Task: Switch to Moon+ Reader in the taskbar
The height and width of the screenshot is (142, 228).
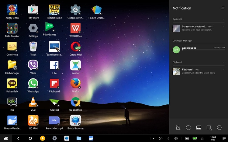Action: [x=91, y=138]
